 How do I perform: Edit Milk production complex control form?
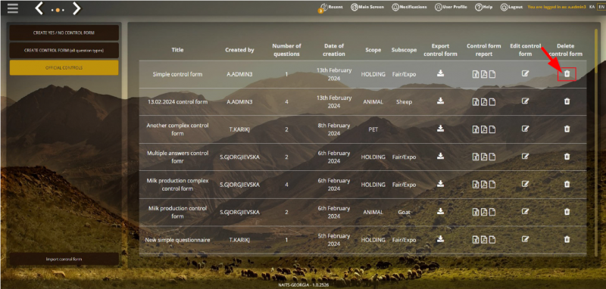pyautogui.click(x=525, y=184)
